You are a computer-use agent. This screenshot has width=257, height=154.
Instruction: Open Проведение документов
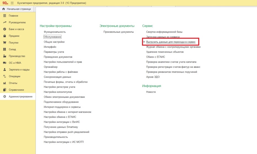(x=58, y=57)
